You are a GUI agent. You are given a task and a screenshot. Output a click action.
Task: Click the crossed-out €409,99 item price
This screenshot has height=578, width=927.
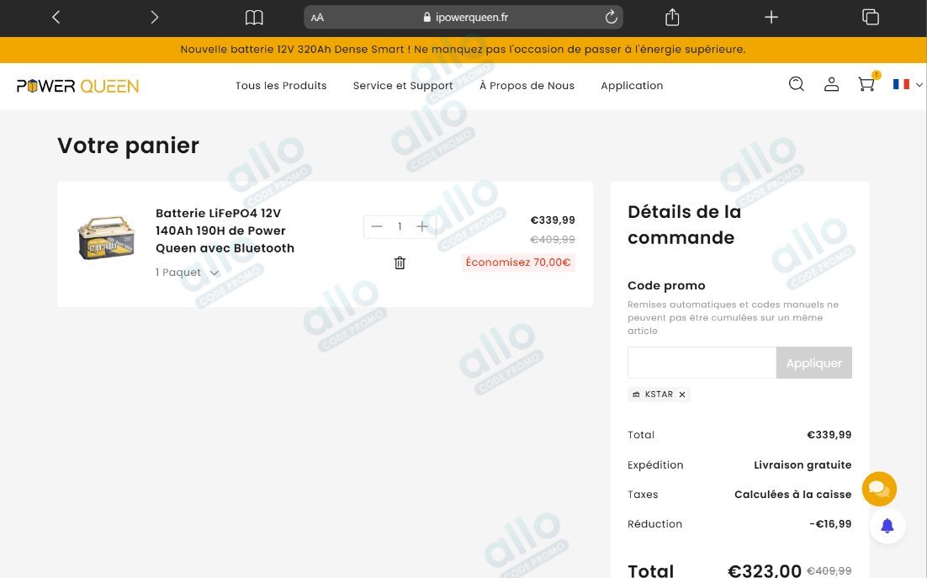[x=552, y=239]
